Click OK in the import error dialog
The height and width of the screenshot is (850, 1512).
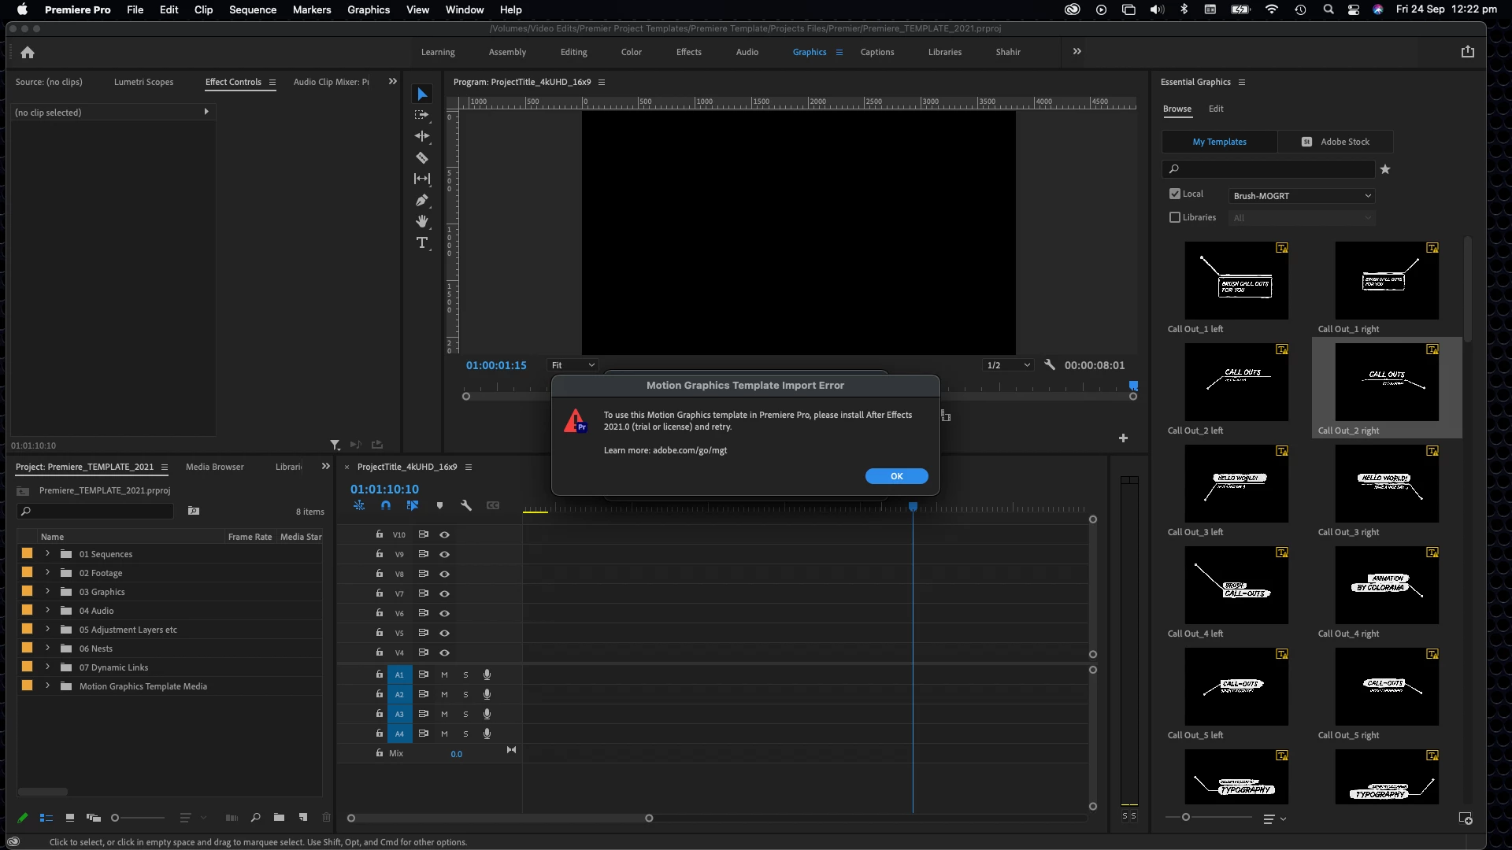coord(896,476)
